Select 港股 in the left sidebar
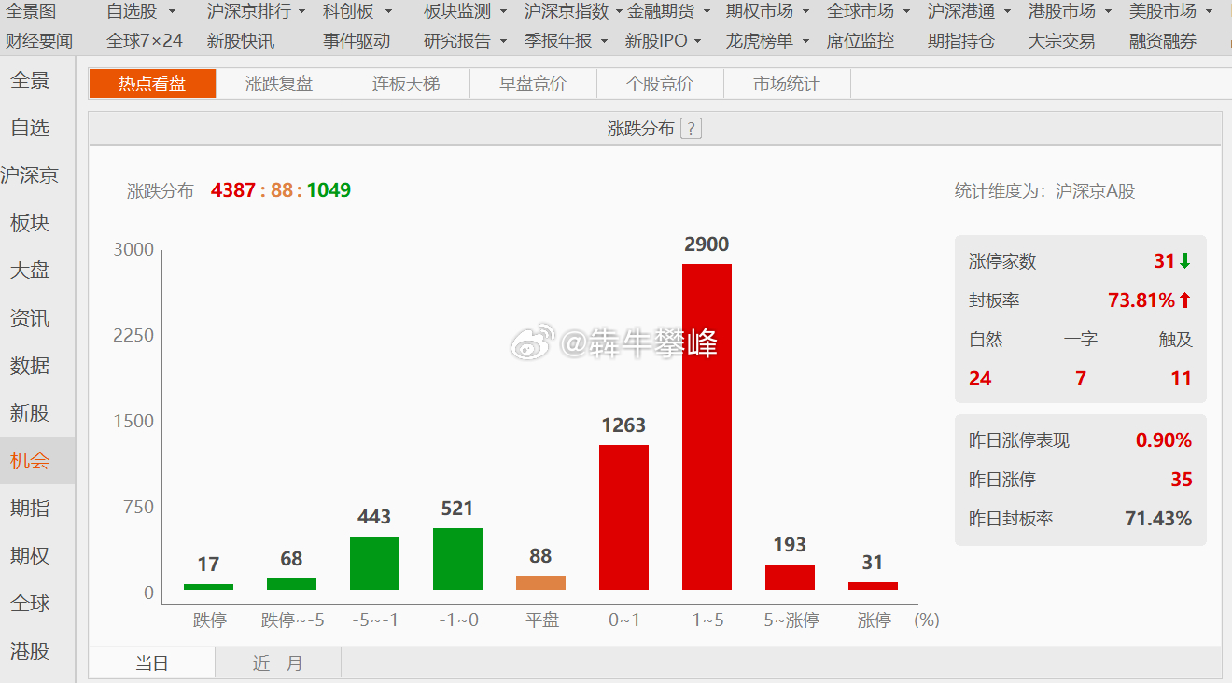 [37, 651]
